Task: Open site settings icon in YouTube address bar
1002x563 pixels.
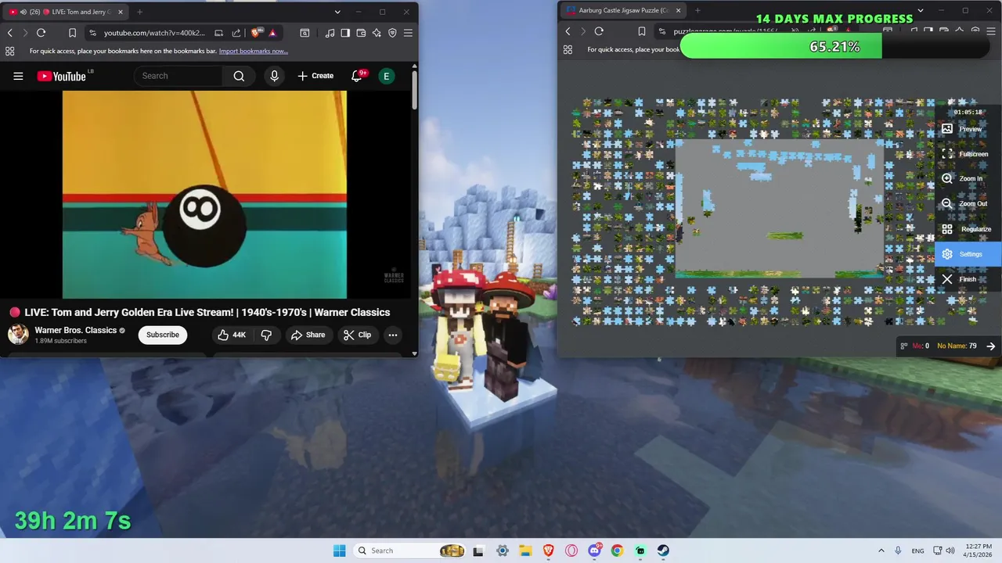Action: [x=92, y=33]
